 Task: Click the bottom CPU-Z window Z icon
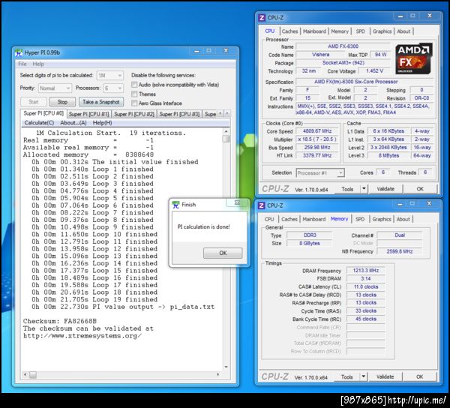tap(262, 205)
